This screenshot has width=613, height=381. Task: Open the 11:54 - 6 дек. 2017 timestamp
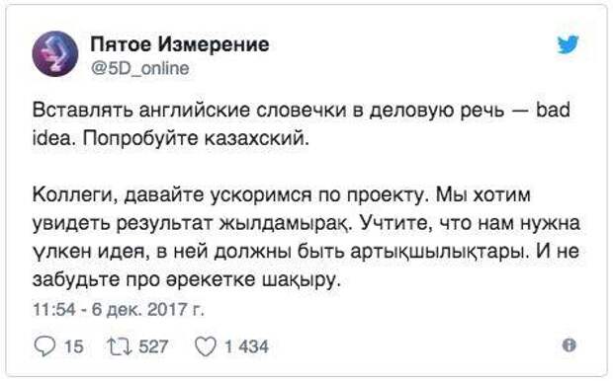pyautogui.click(x=119, y=310)
